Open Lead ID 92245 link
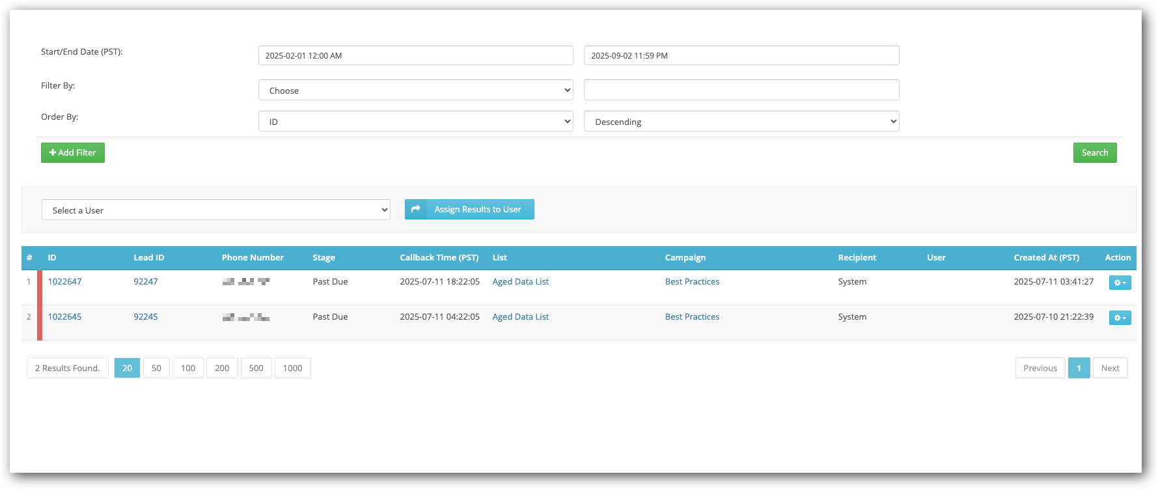Viewport: 1158px width, 489px height. pyautogui.click(x=146, y=317)
